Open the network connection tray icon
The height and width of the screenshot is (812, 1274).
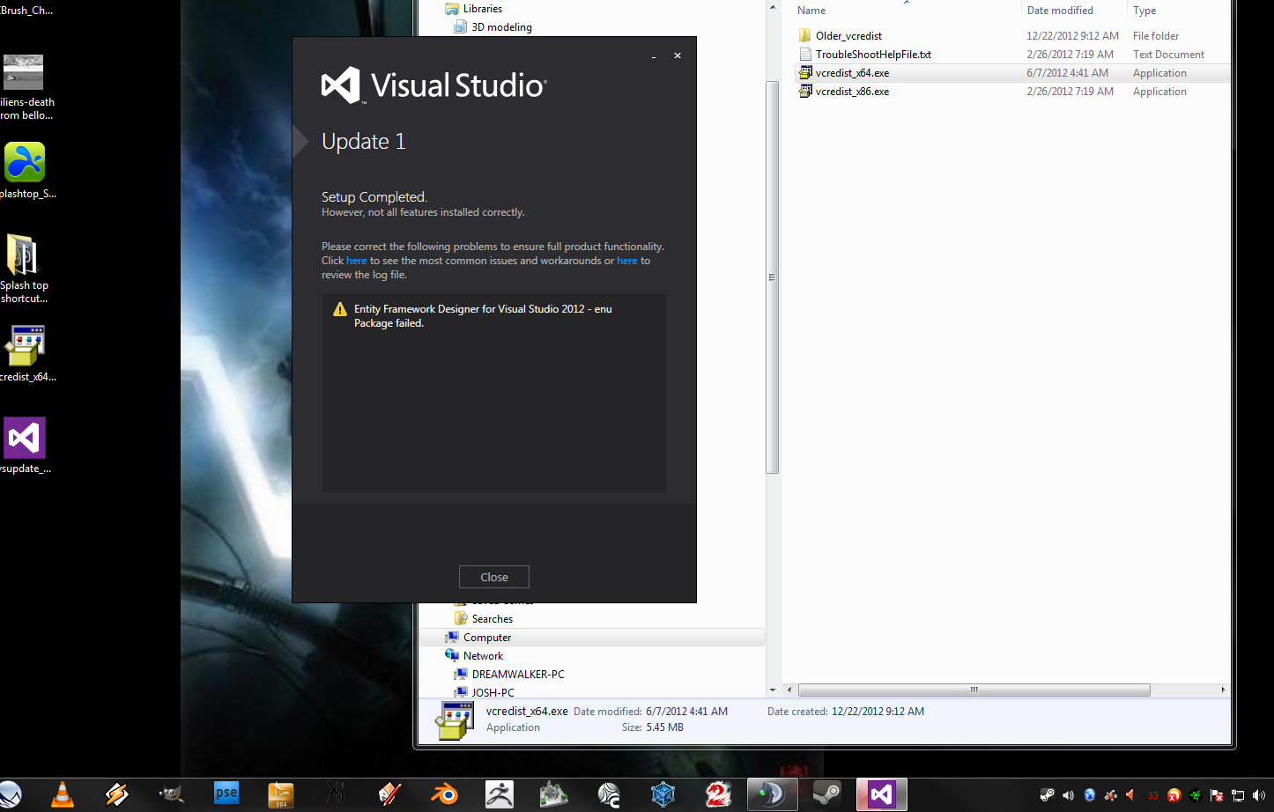click(1238, 795)
